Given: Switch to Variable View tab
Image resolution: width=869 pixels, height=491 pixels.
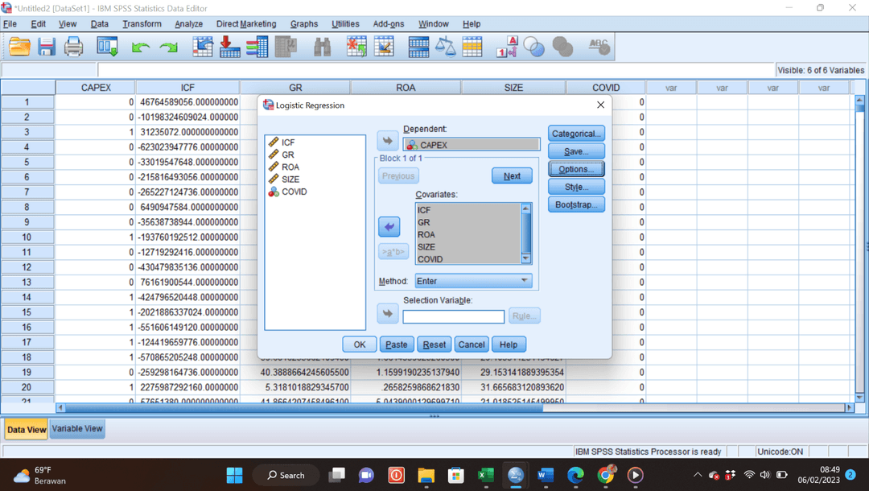Looking at the screenshot, I should pyautogui.click(x=77, y=429).
